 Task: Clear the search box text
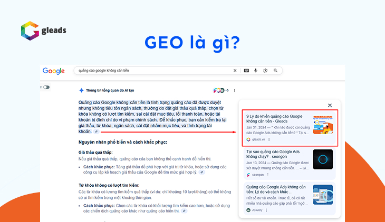pos(235,70)
